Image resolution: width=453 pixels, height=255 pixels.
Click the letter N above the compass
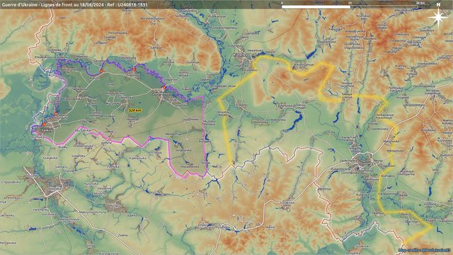pos(438,5)
